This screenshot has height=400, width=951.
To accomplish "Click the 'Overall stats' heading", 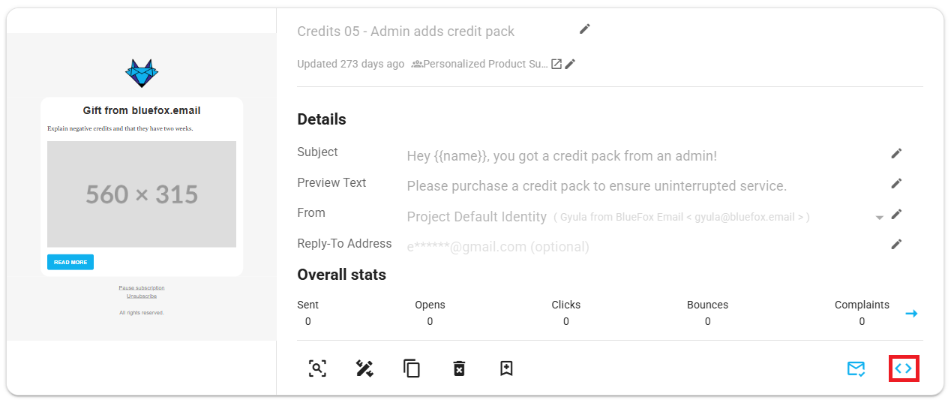I will 341,275.
